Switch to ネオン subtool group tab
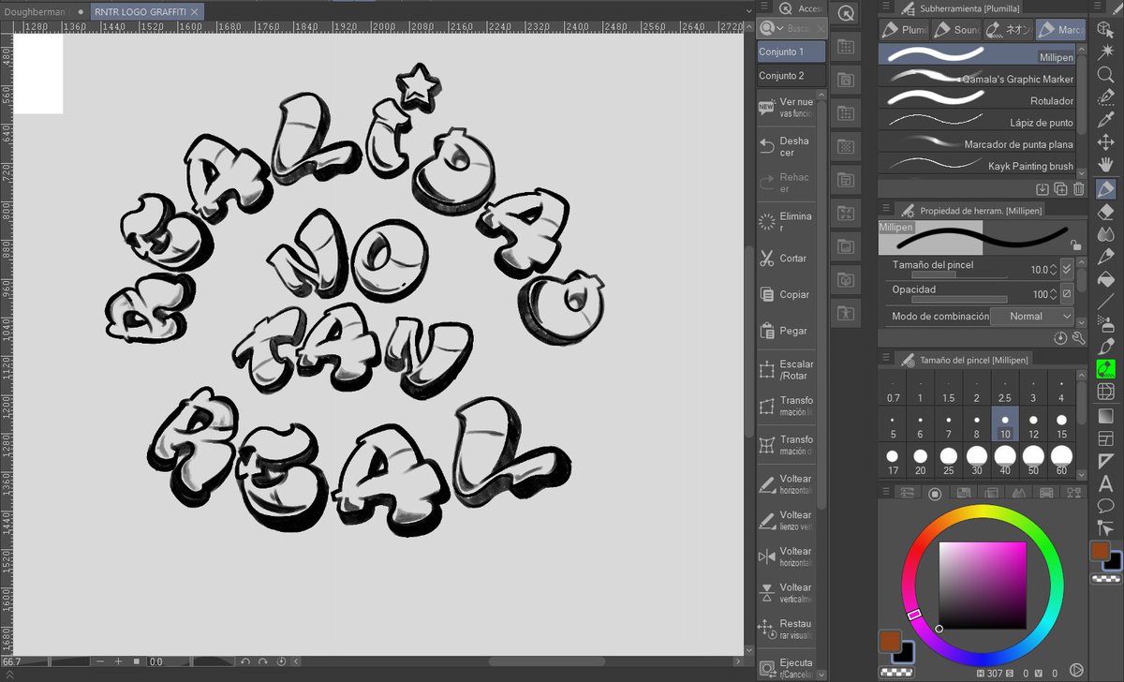This screenshot has height=682, width=1124. pos(1008,30)
